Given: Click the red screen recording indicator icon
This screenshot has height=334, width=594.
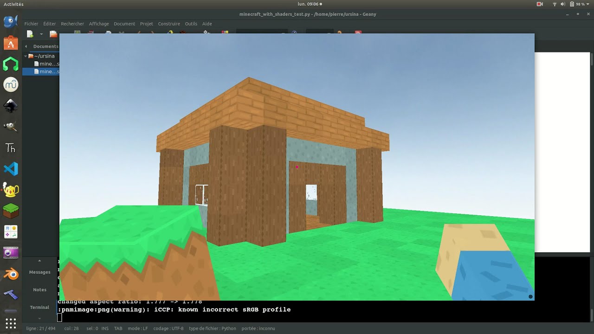Looking at the screenshot, I should 540,4.
